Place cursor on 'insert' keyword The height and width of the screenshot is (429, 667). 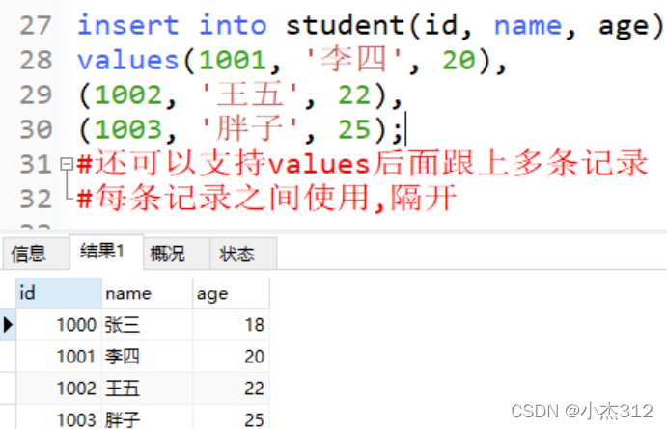tap(128, 25)
